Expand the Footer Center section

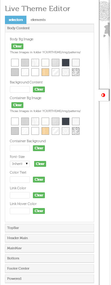coord(50,269)
